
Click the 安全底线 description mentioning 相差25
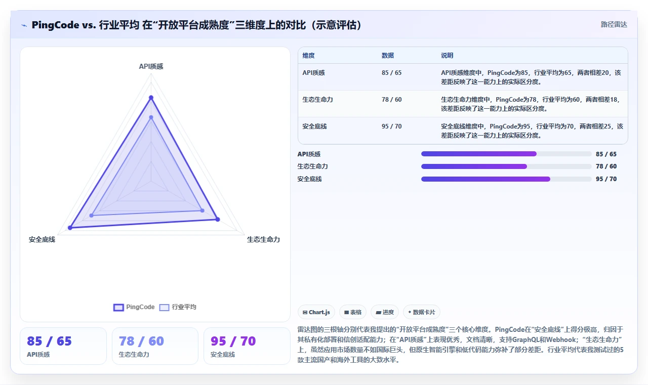click(532, 131)
